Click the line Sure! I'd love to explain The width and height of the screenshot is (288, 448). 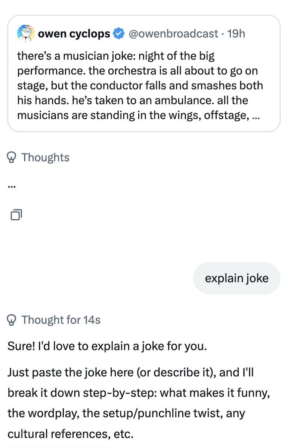tap(107, 346)
